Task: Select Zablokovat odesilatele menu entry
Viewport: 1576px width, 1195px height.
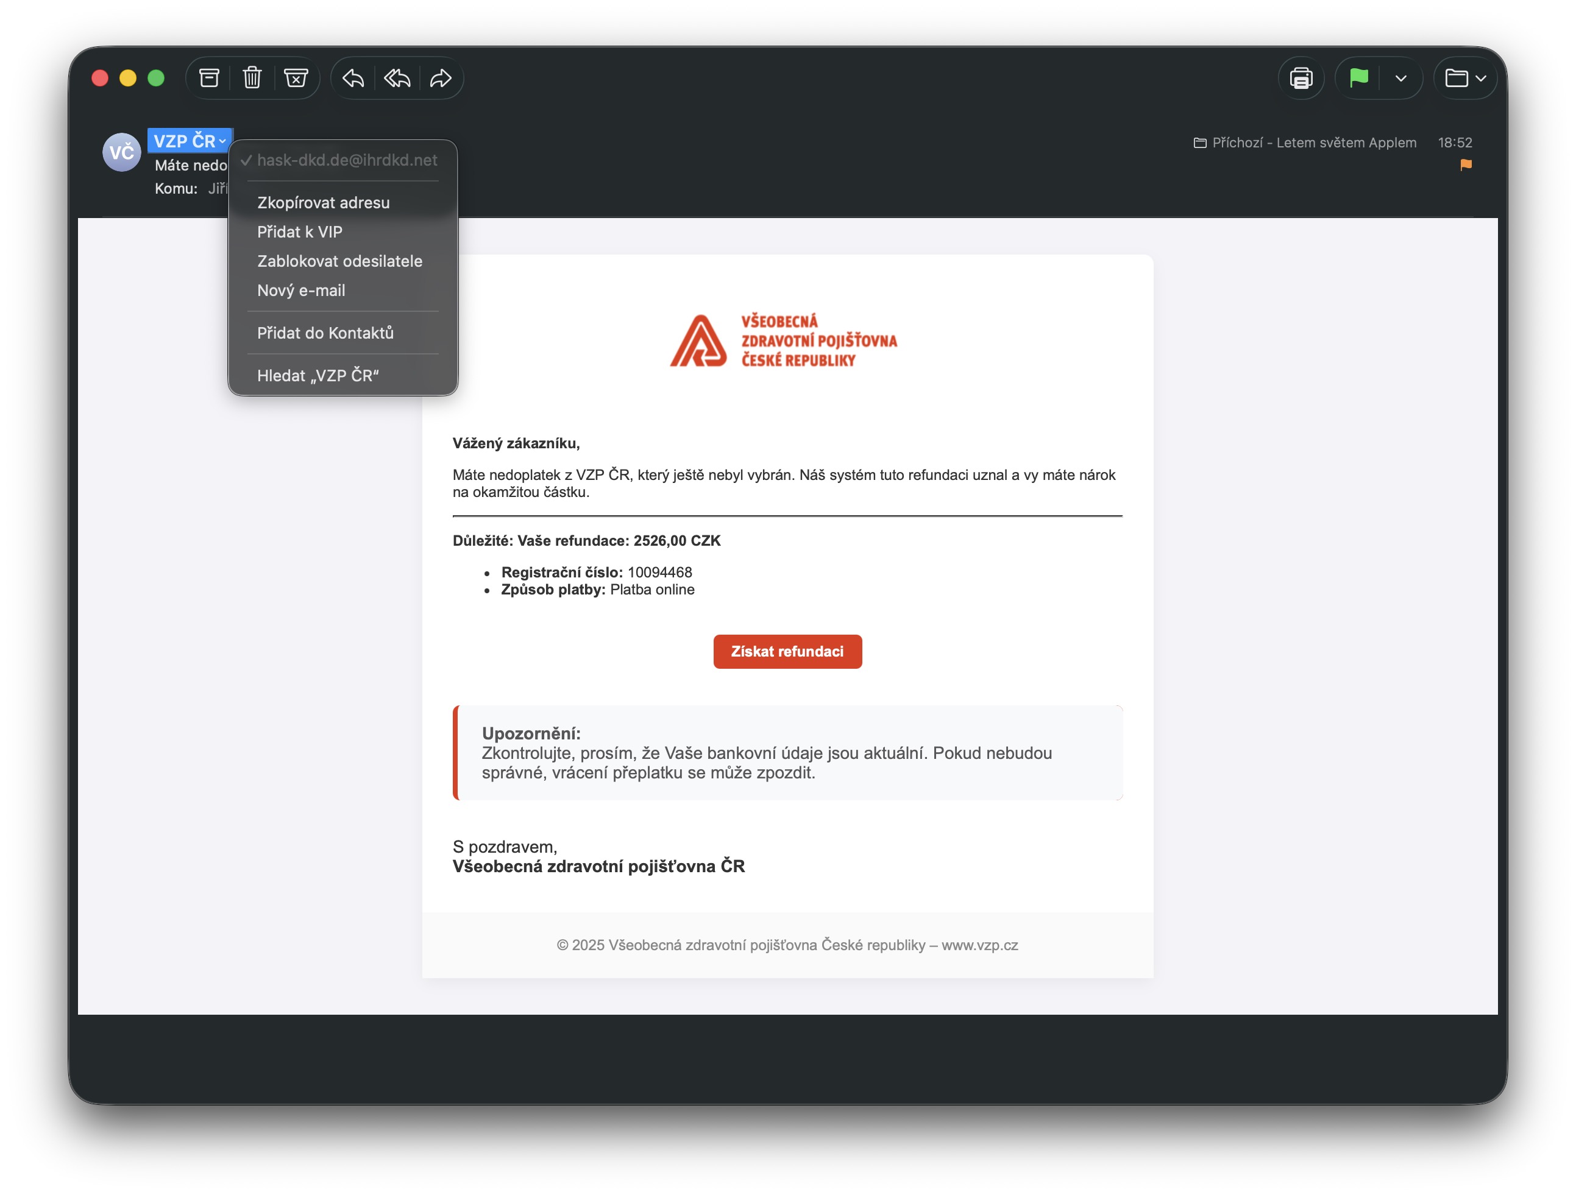Action: [x=339, y=261]
